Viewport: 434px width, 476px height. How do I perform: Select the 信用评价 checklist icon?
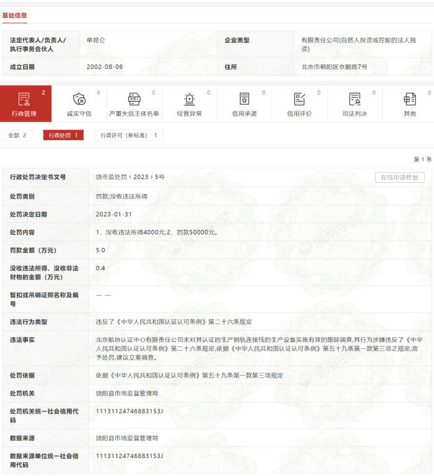[299, 99]
